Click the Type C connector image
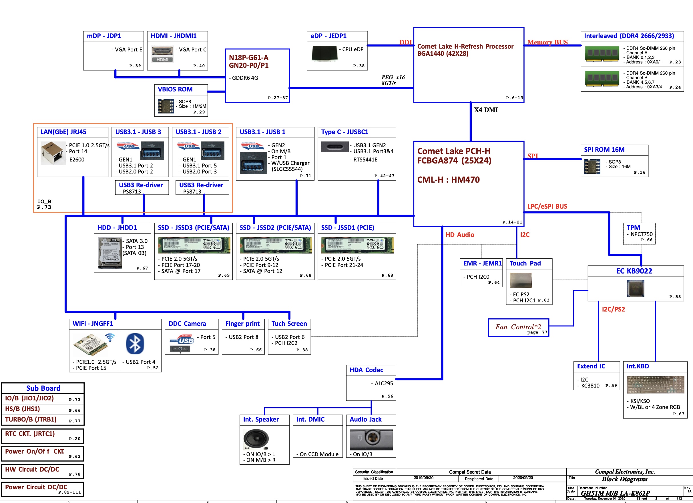Viewport: 693px width, 503px height. pos(334,147)
